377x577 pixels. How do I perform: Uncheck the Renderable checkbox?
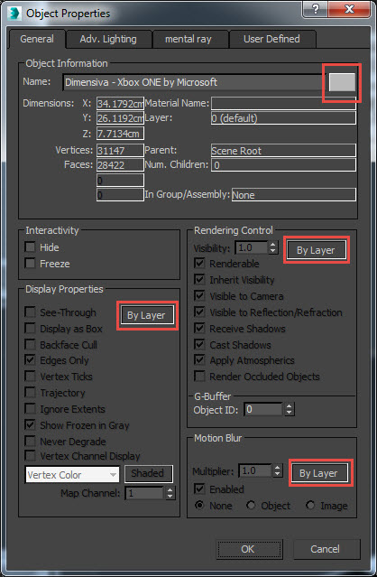(x=199, y=264)
